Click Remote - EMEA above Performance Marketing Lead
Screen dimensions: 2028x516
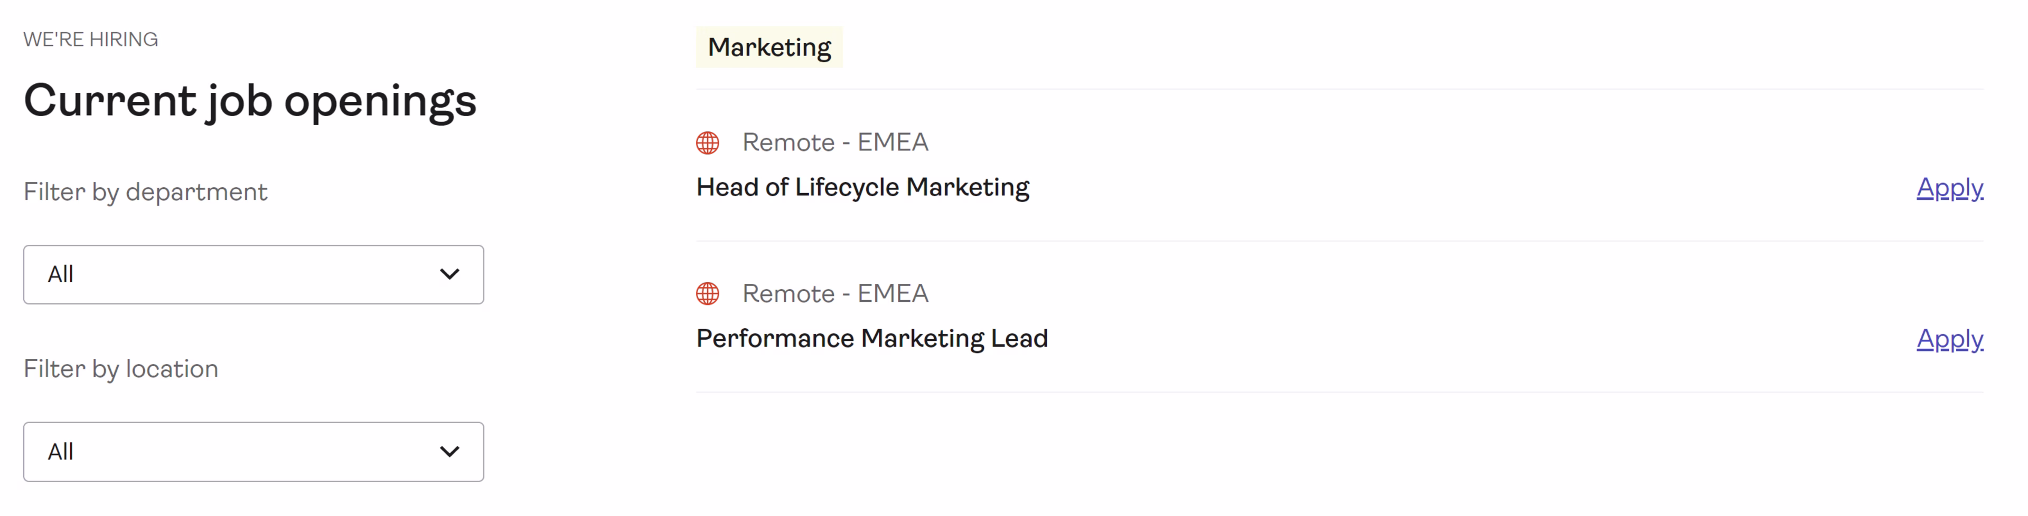(835, 293)
